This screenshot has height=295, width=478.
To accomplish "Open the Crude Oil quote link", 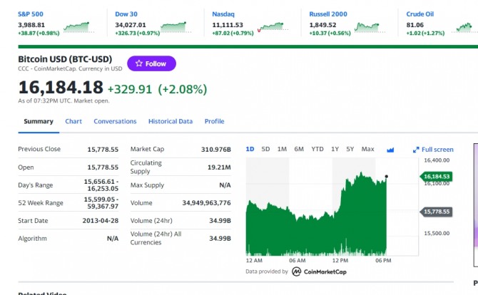I will pos(419,14).
